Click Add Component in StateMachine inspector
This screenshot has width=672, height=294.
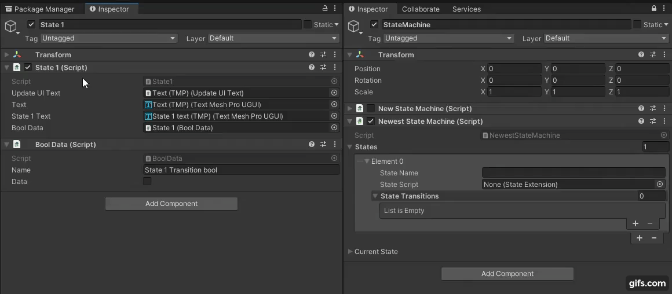pos(507,274)
